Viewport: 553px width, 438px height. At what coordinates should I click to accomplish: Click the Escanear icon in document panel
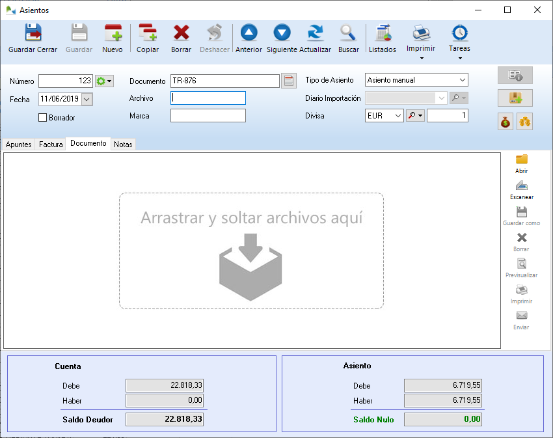521,187
